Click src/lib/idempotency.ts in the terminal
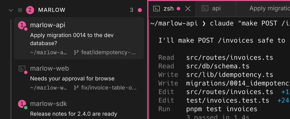Image resolution: width=290 pixels, height=119 pixels. pos(230,75)
